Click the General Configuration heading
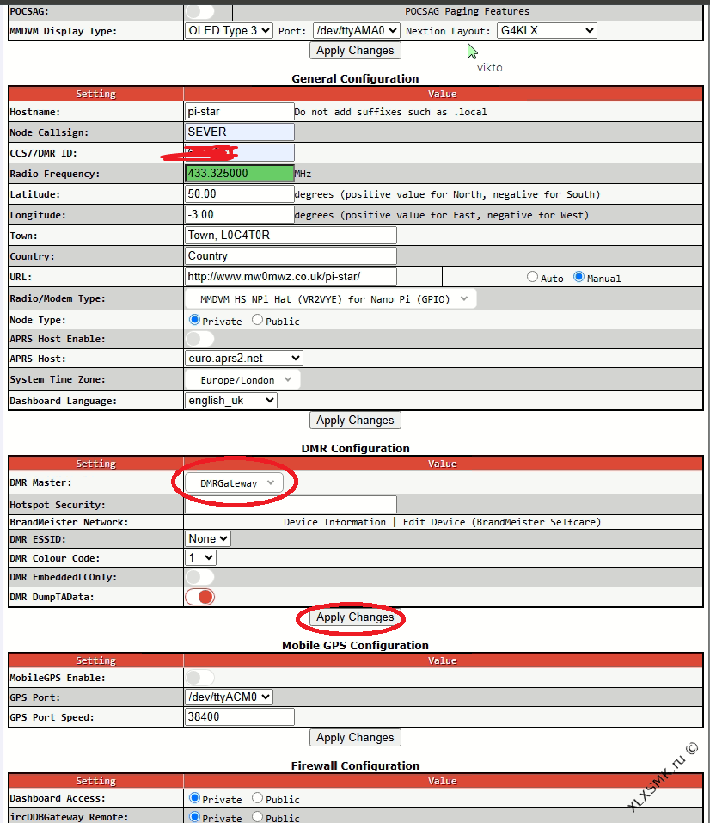710x823 pixels. click(x=355, y=79)
